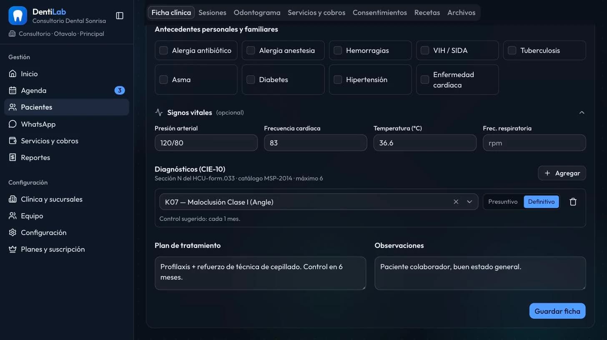Click the Planes y suscripción crown icon
Viewport: 607px width, 340px height.
[13, 249]
